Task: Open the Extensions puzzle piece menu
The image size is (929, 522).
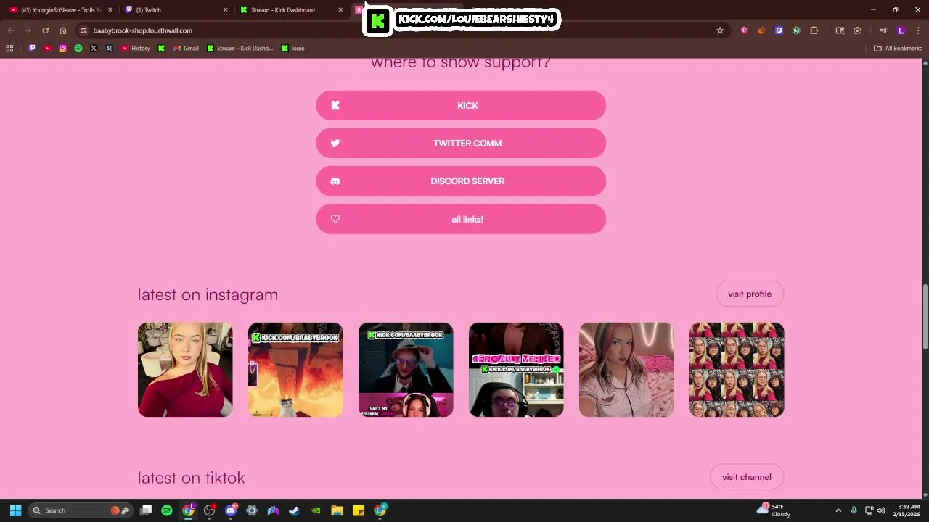Action: point(814,30)
